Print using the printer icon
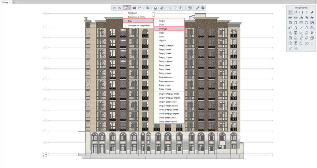The width and height of the screenshot is (317, 168). 156,8
